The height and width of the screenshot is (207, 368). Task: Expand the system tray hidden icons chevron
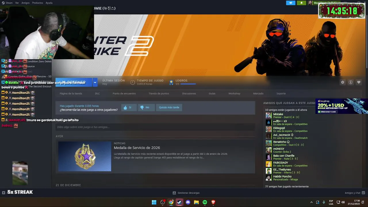pos(311,202)
